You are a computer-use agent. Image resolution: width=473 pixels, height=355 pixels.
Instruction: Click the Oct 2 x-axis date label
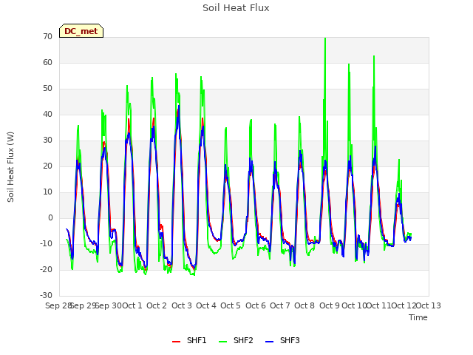[157, 305]
